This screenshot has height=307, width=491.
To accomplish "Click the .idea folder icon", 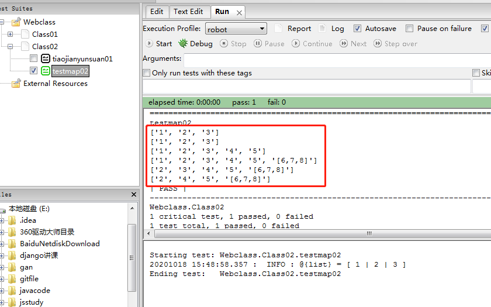I will 12,220.
